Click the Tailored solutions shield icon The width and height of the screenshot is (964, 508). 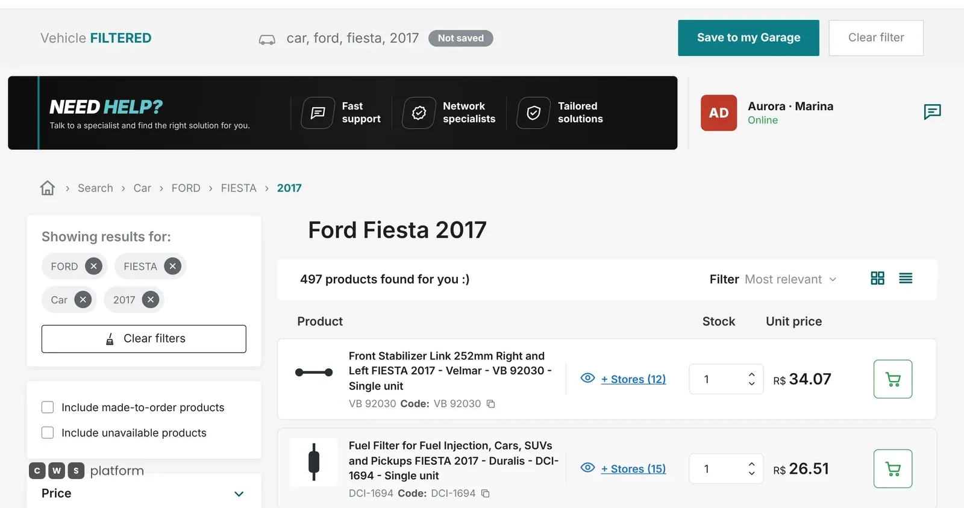[534, 113]
